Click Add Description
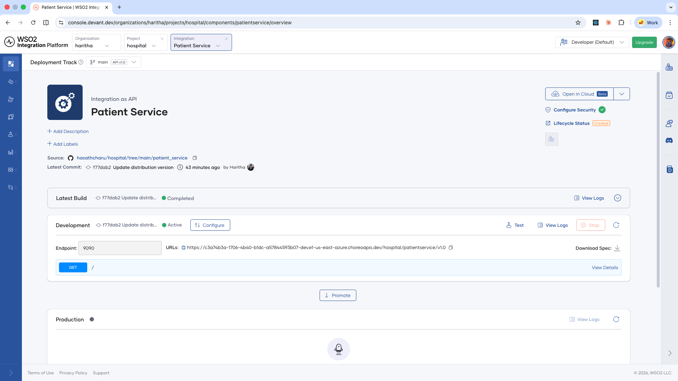 [68, 131]
